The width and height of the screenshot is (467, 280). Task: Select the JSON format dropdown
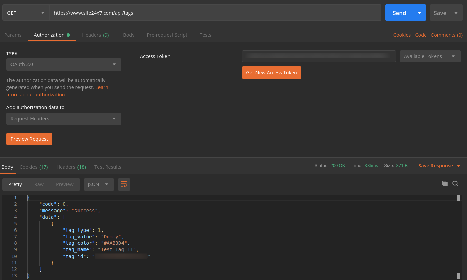[x=98, y=184]
